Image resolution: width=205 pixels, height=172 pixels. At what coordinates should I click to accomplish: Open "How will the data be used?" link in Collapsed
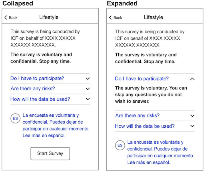[40, 99]
